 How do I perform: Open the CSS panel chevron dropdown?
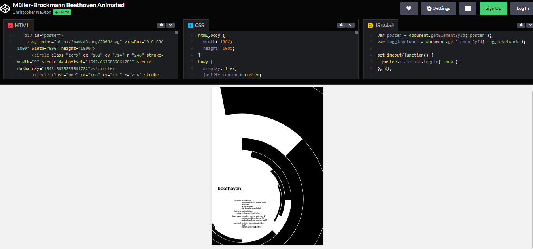click(350, 25)
